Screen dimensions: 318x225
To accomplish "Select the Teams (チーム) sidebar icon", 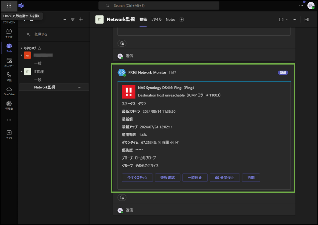I will 9,48.
